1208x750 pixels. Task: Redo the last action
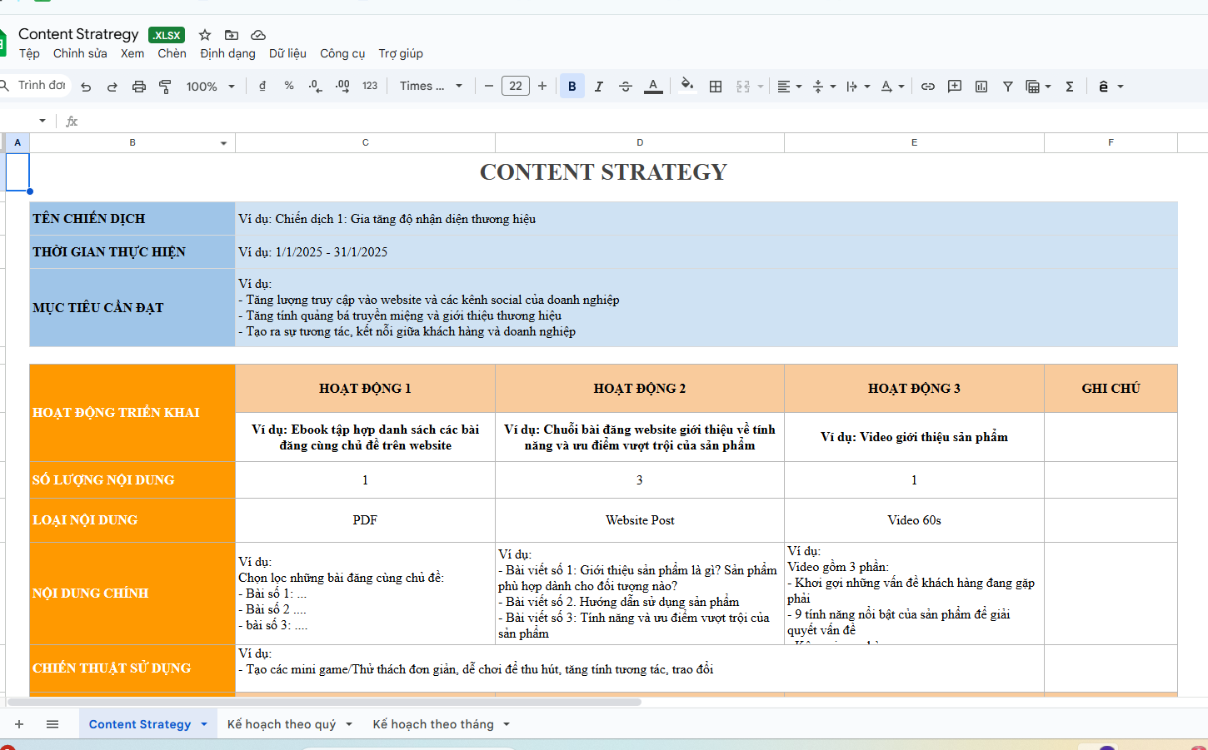[112, 87]
